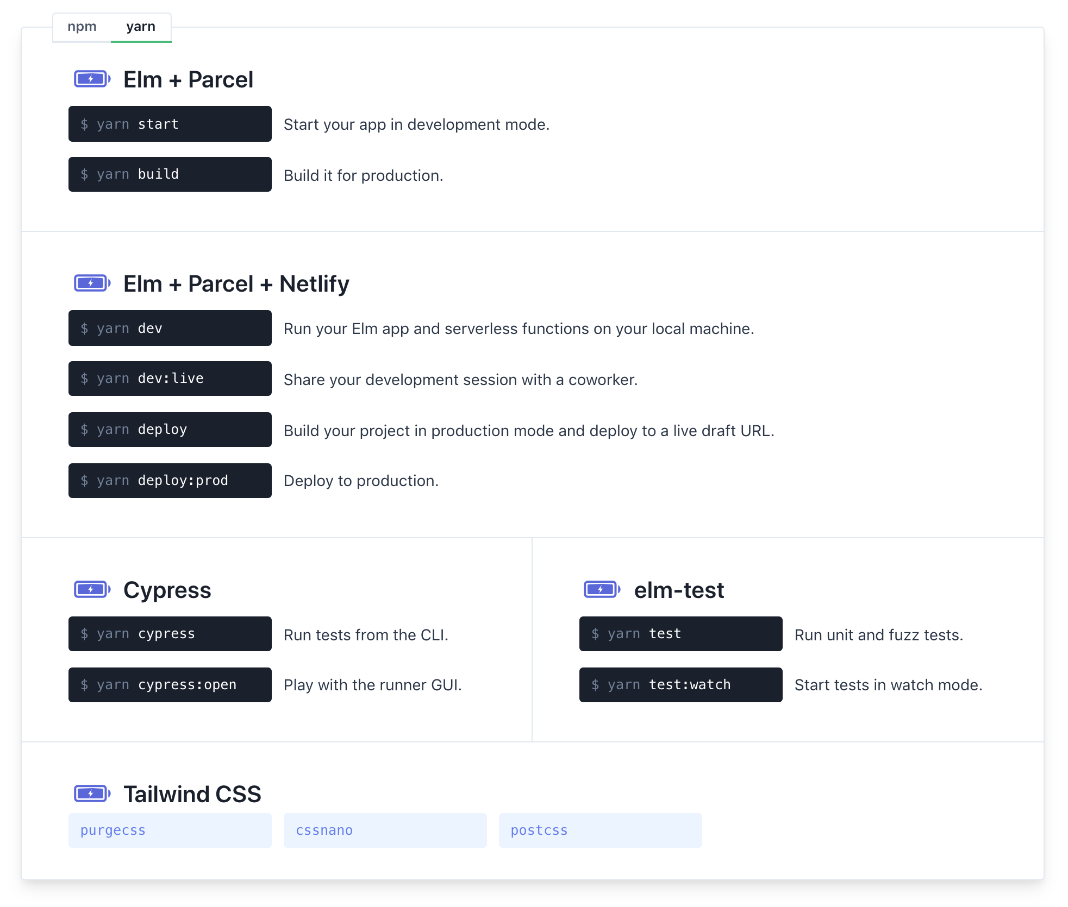This screenshot has width=1068, height=907.
Task: Select the yarn start command block
Action: point(170,124)
